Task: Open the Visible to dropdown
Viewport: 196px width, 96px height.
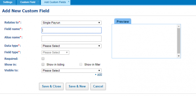Action: tap(71, 71)
